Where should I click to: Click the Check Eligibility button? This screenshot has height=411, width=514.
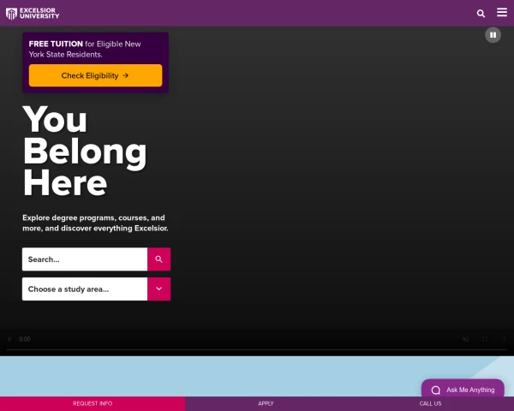(x=95, y=75)
